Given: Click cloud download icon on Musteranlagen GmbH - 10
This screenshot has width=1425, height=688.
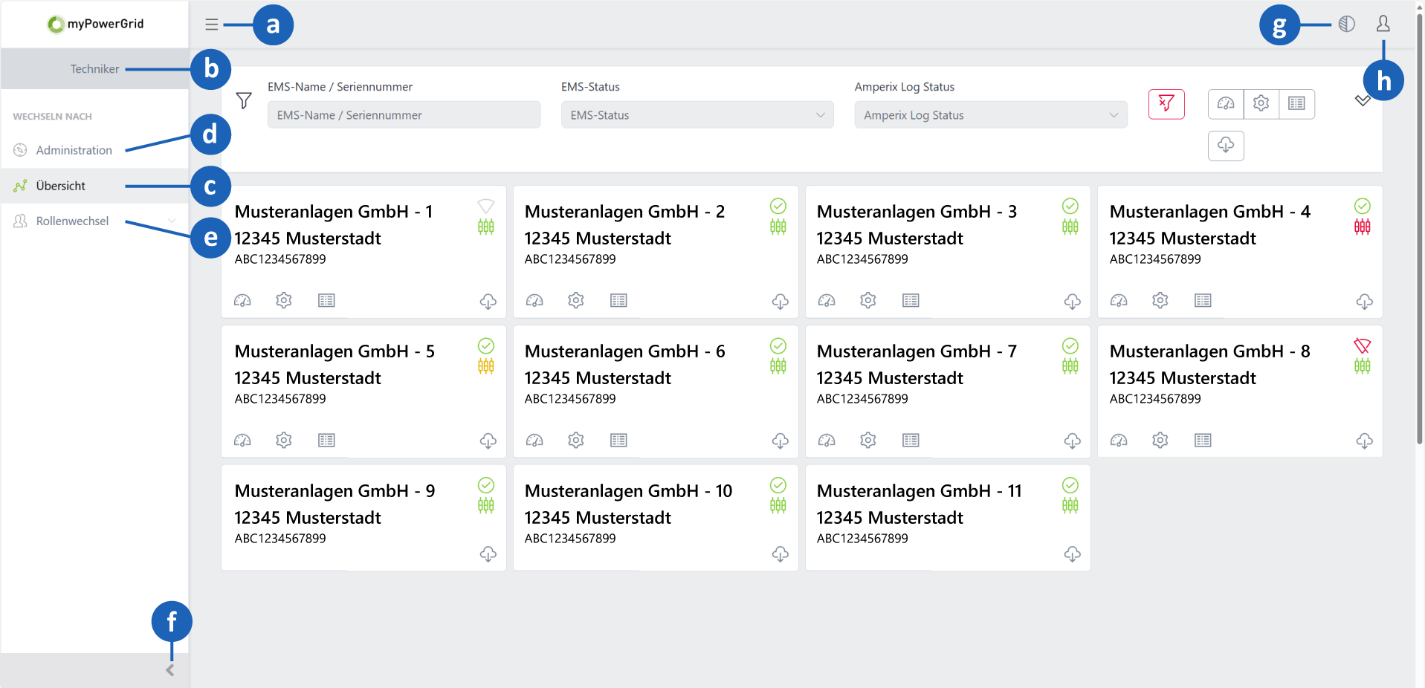Looking at the screenshot, I should coord(780,554).
